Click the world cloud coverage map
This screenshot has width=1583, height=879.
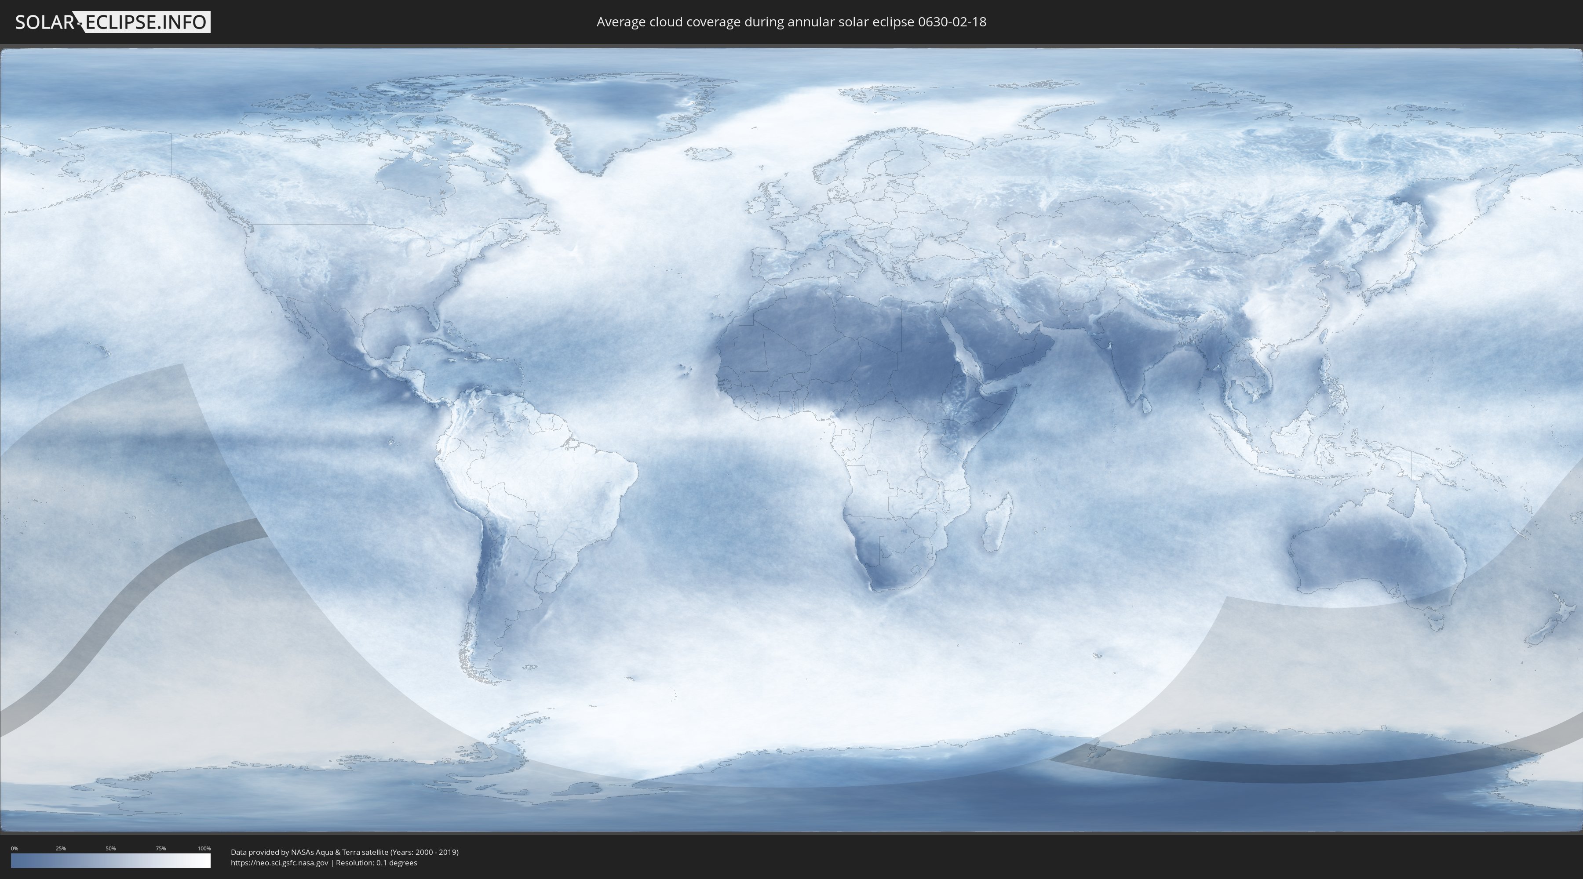(791, 440)
